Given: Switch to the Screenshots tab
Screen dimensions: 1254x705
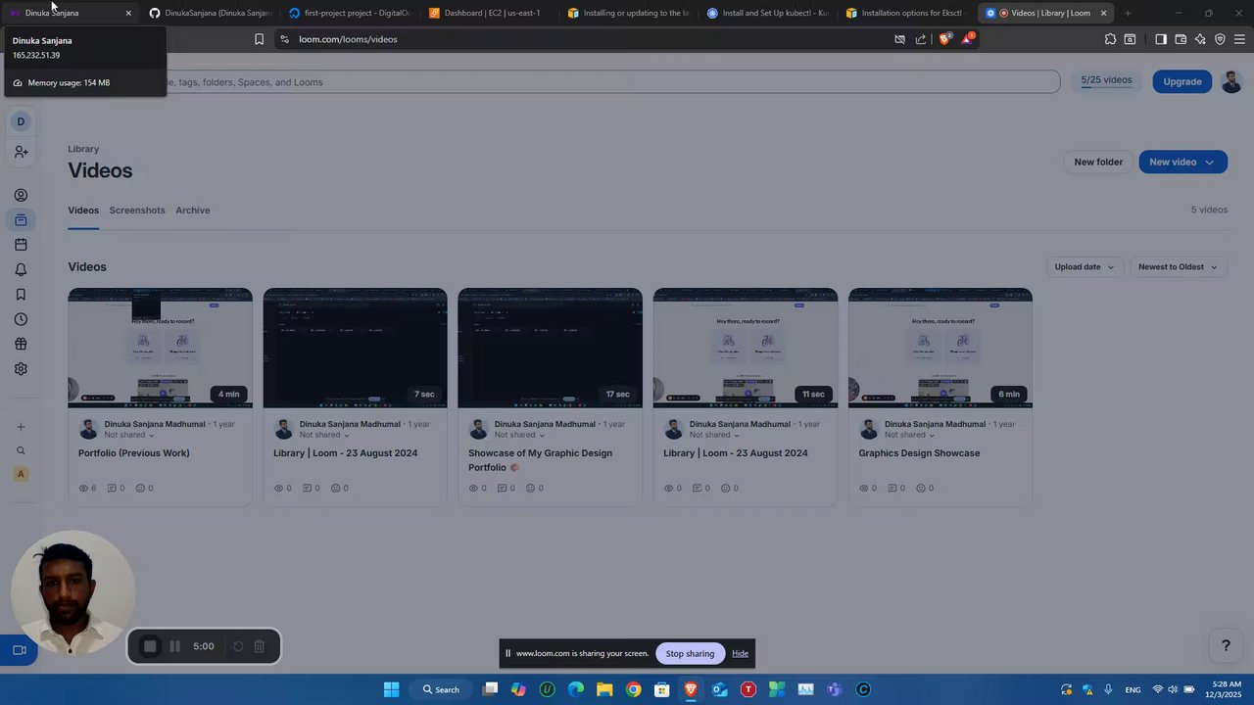Looking at the screenshot, I should pos(137,211).
